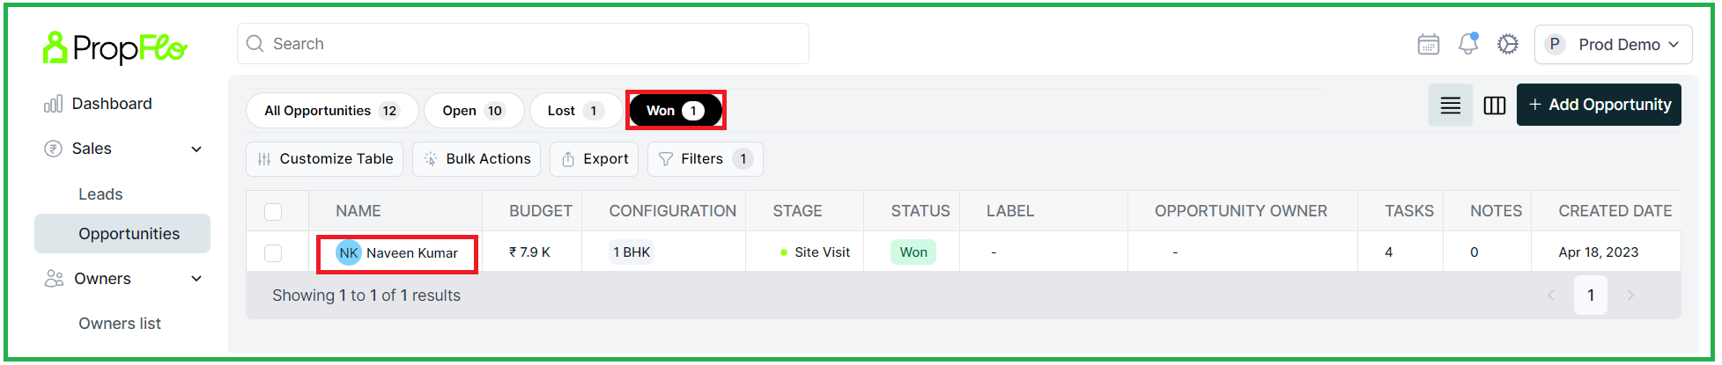Switch to board column view icon

click(x=1495, y=106)
